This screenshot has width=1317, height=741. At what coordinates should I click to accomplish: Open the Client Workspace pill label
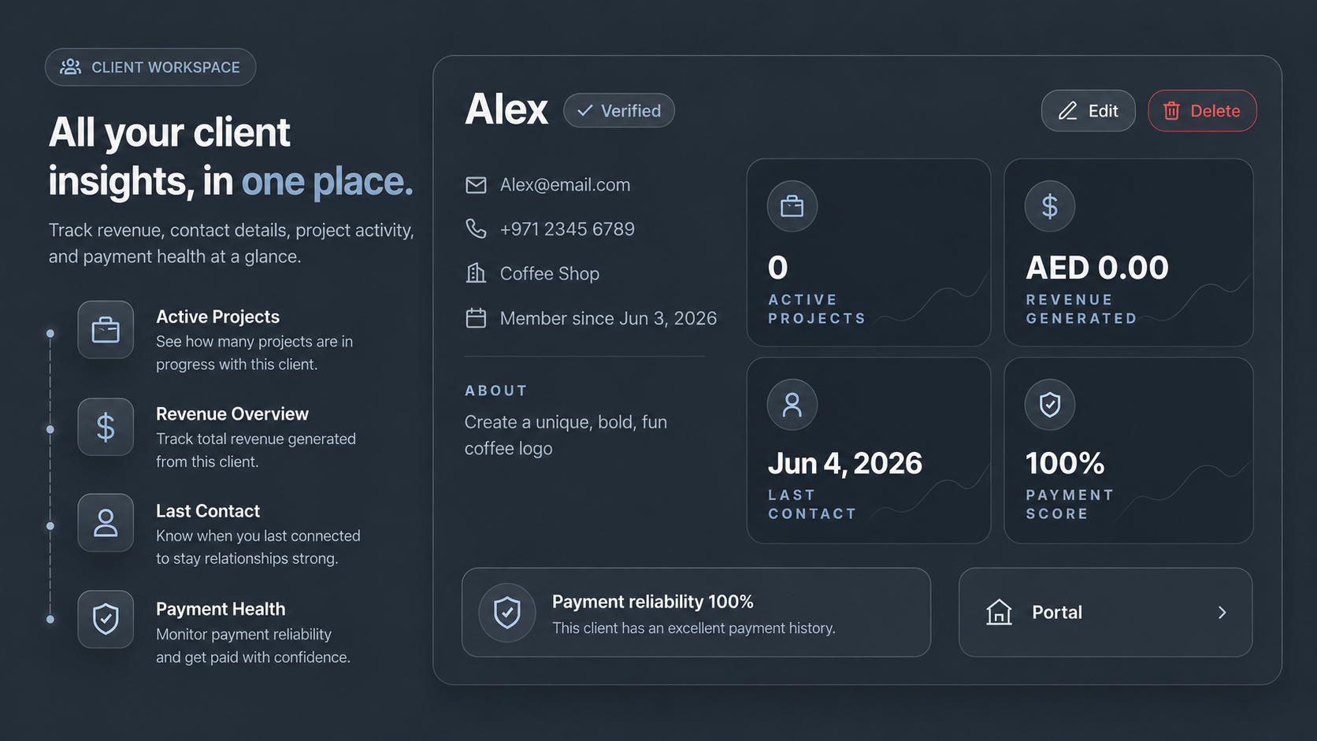click(x=150, y=67)
